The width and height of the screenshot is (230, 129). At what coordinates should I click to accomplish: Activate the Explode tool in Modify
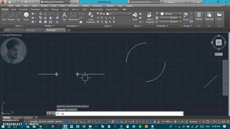tap(57, 18)
